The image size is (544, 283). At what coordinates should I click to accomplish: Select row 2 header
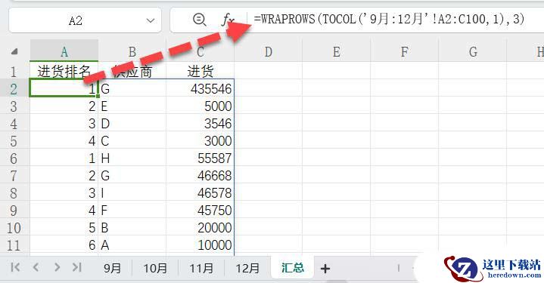pos(14,88)
